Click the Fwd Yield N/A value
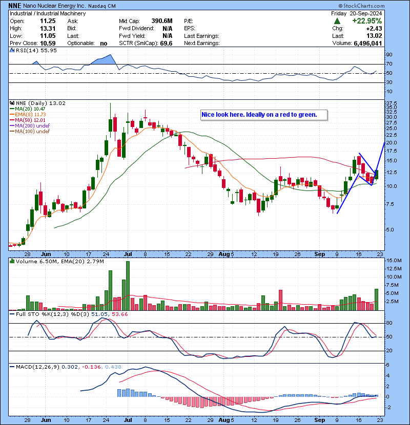Screen dimensions: 410x425 [168, 36]
